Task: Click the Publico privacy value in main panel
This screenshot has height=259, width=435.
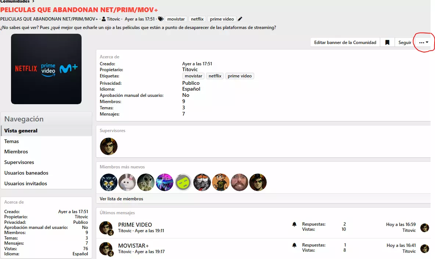Action: 191,83
